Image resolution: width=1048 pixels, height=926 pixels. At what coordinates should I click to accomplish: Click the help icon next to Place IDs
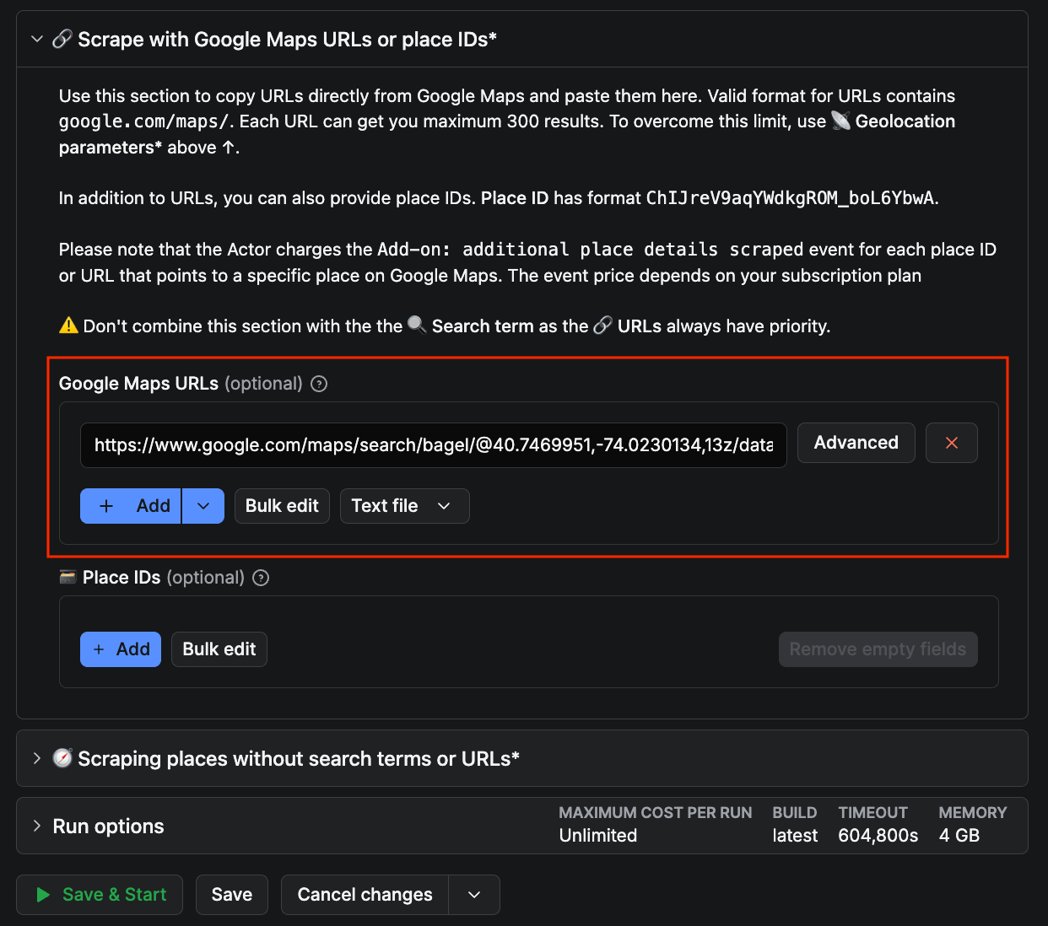pos(261,578)
